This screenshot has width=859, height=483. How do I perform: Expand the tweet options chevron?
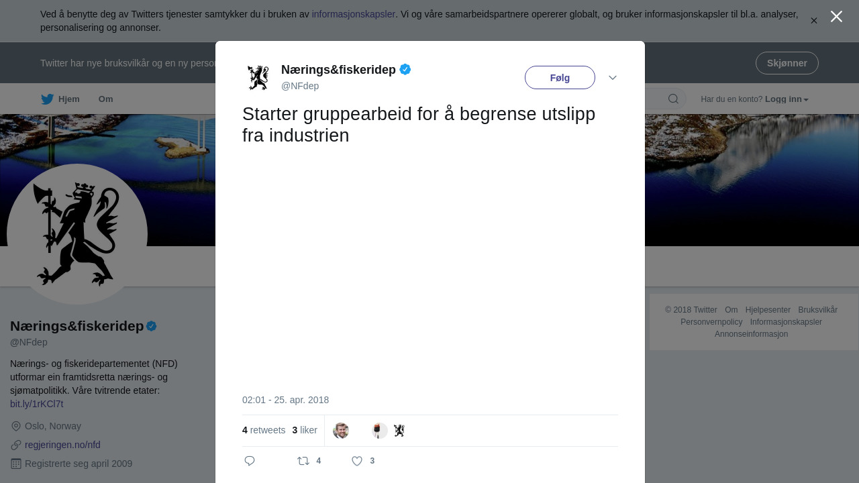click(613, 78)
